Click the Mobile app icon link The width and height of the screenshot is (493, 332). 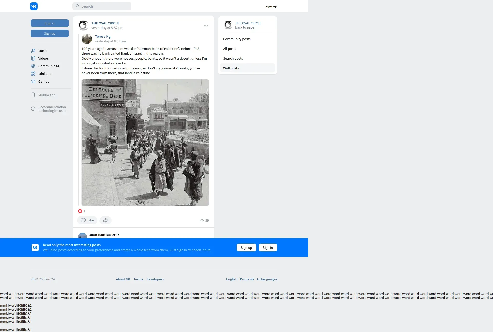point(33,95)
